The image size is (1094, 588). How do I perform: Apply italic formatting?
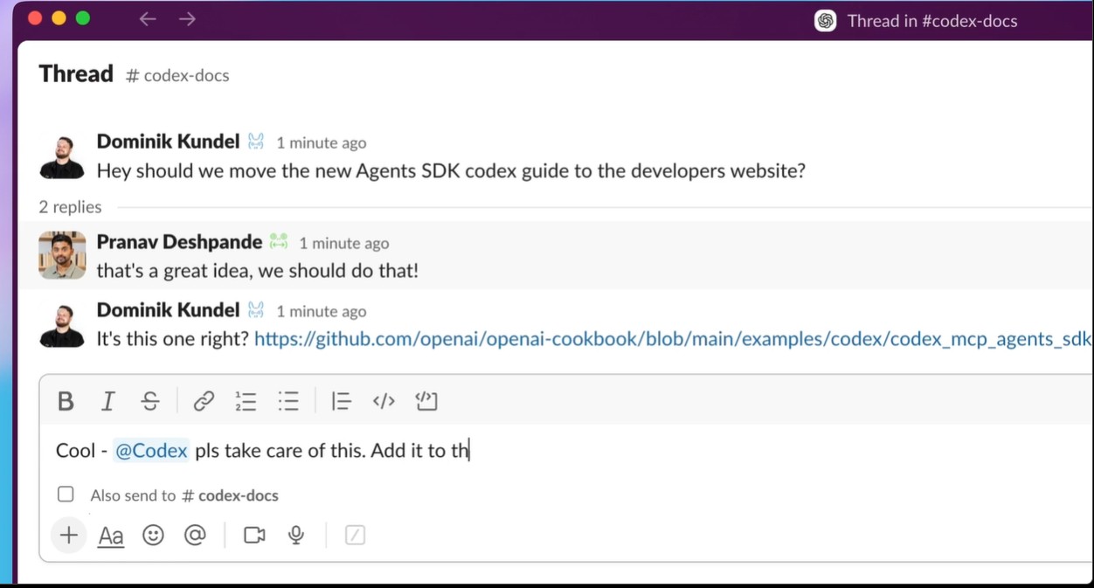pos(107,401)
